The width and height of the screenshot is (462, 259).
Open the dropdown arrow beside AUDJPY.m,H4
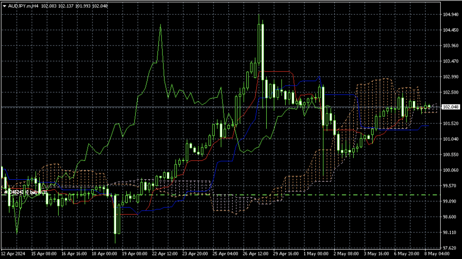pyautogui.click(x=5, y=5)
